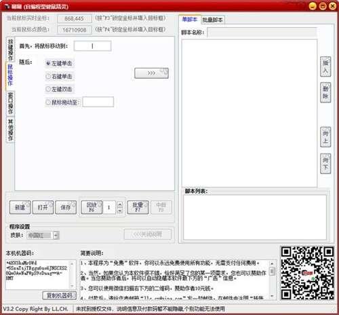This screenshot has width=339, height=315.
Task: Switch to the 批量脚本 tab
Action: tap(212, 20)
